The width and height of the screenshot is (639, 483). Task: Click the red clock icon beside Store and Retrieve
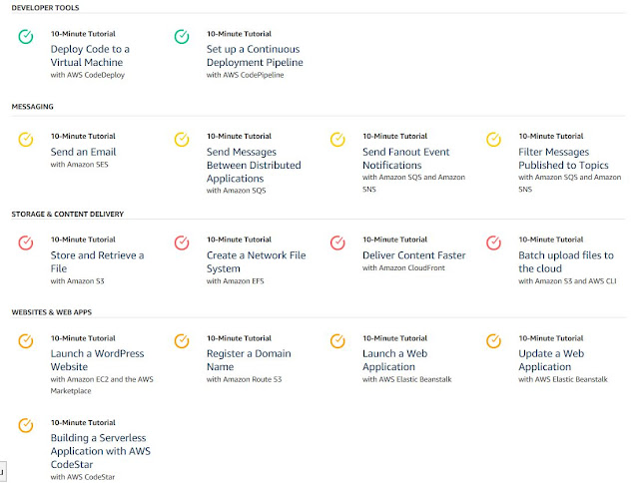pyautogui.click(x=26, y=242)
